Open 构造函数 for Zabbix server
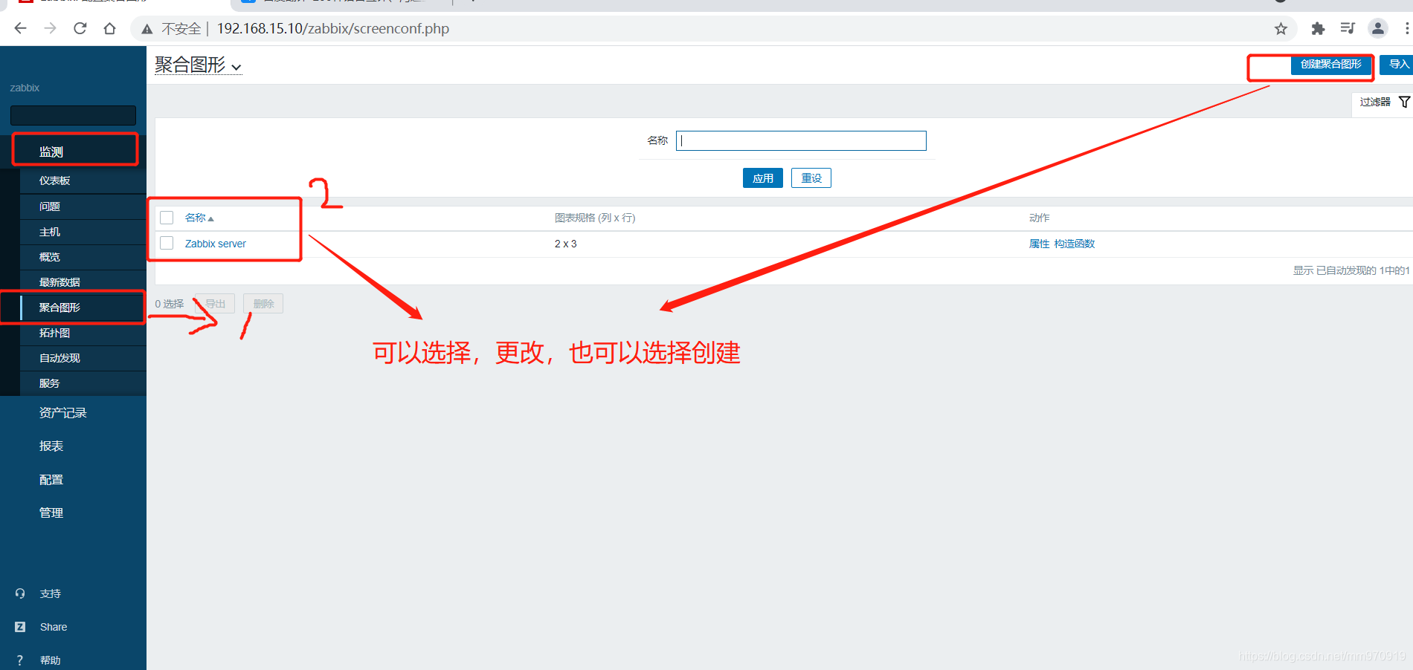 pyautogui.click(x=1075, y=244)
